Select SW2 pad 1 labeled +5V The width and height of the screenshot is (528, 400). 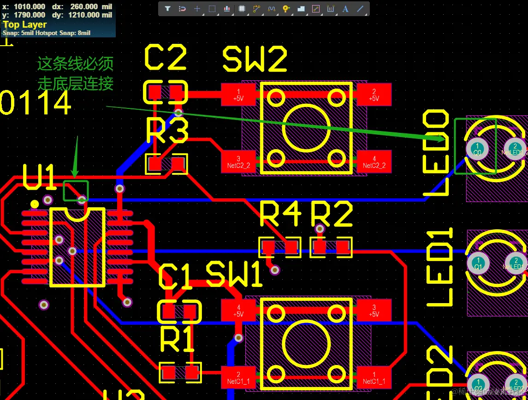coord(238,95)
